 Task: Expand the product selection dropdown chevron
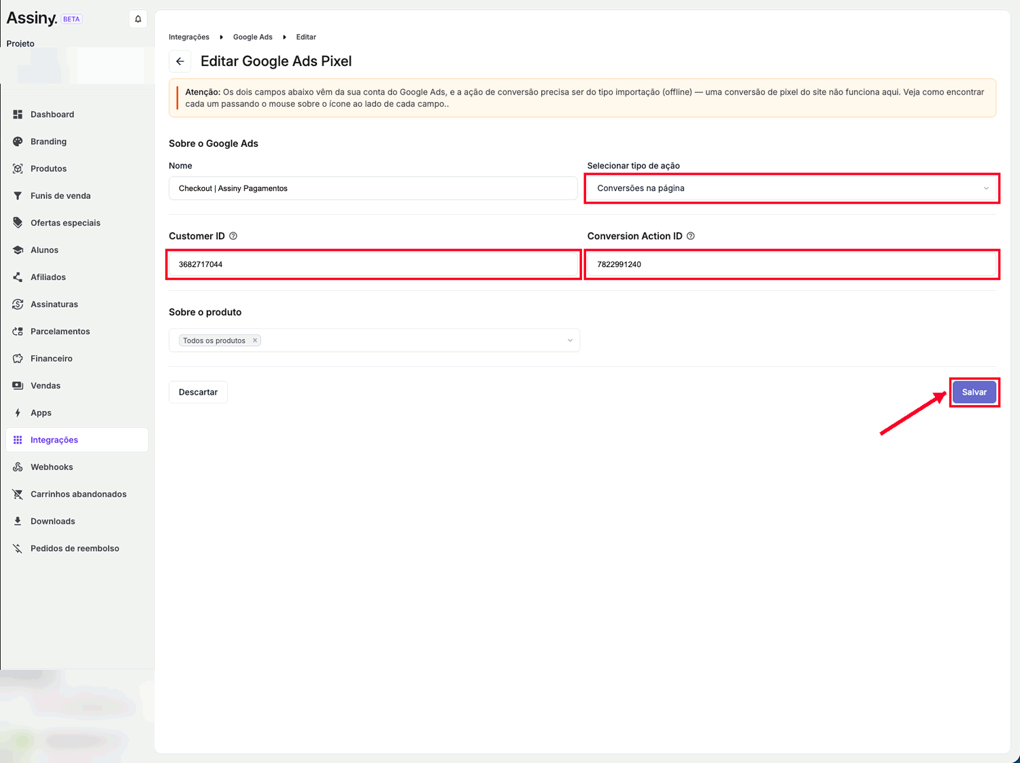570,340
